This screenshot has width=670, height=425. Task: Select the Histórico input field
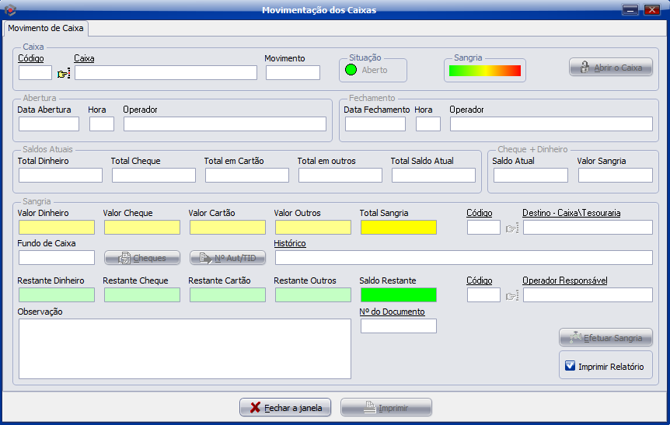(463, 258)
